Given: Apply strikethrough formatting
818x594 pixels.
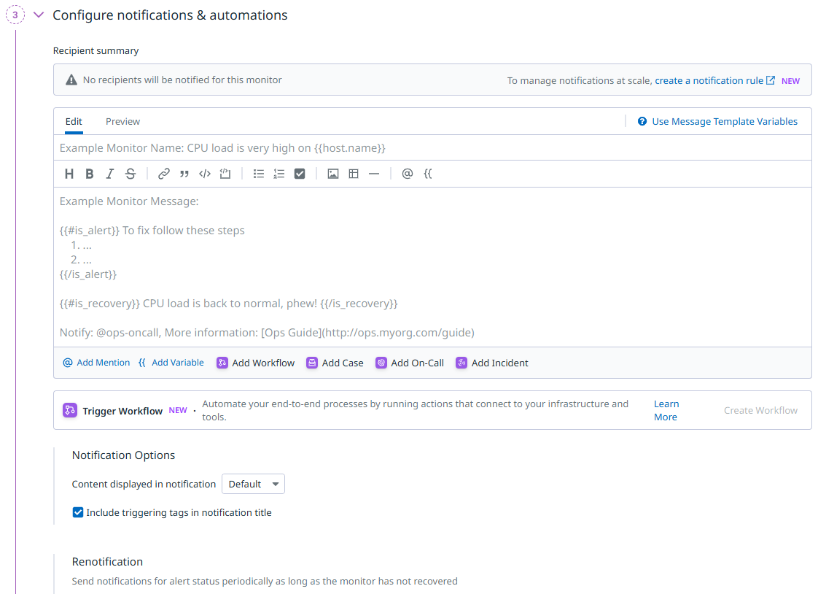Looking at the screenshot, I should 131,174.
